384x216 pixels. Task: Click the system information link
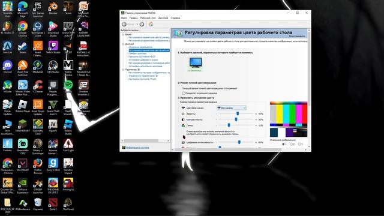click(x=137, y=148)
